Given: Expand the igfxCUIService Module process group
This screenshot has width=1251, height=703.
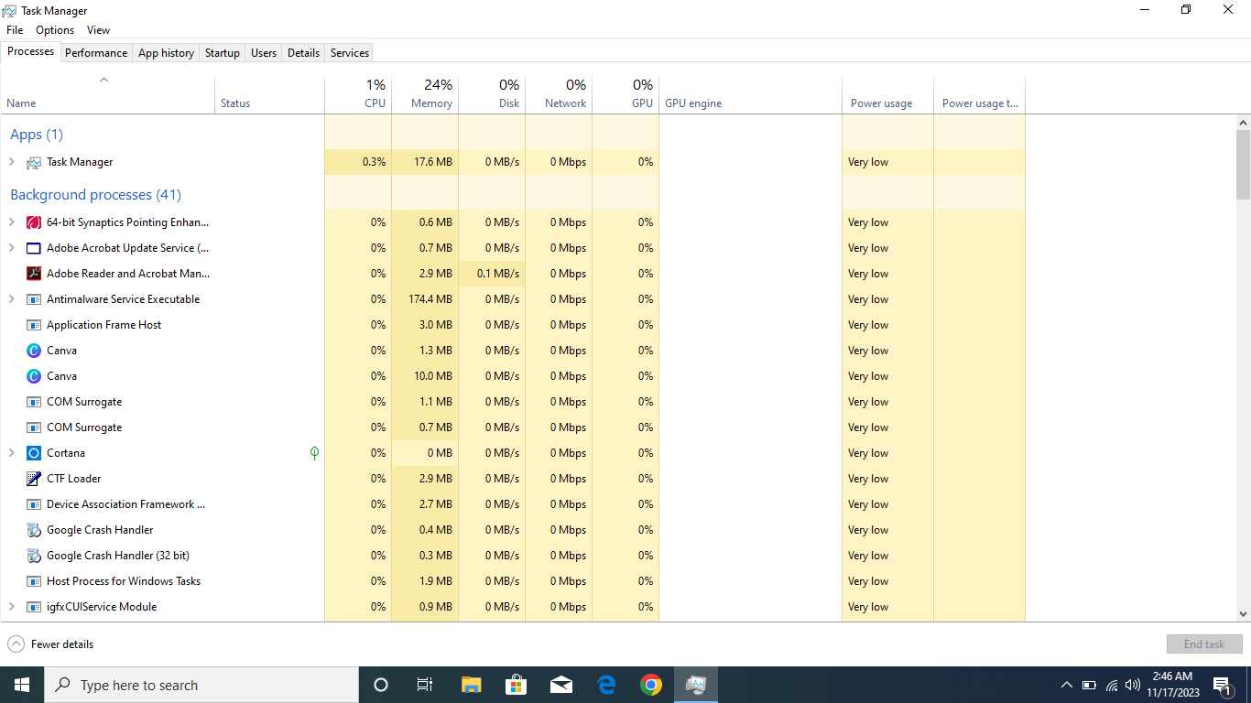Looking at the screenshot, I should 12,607.
